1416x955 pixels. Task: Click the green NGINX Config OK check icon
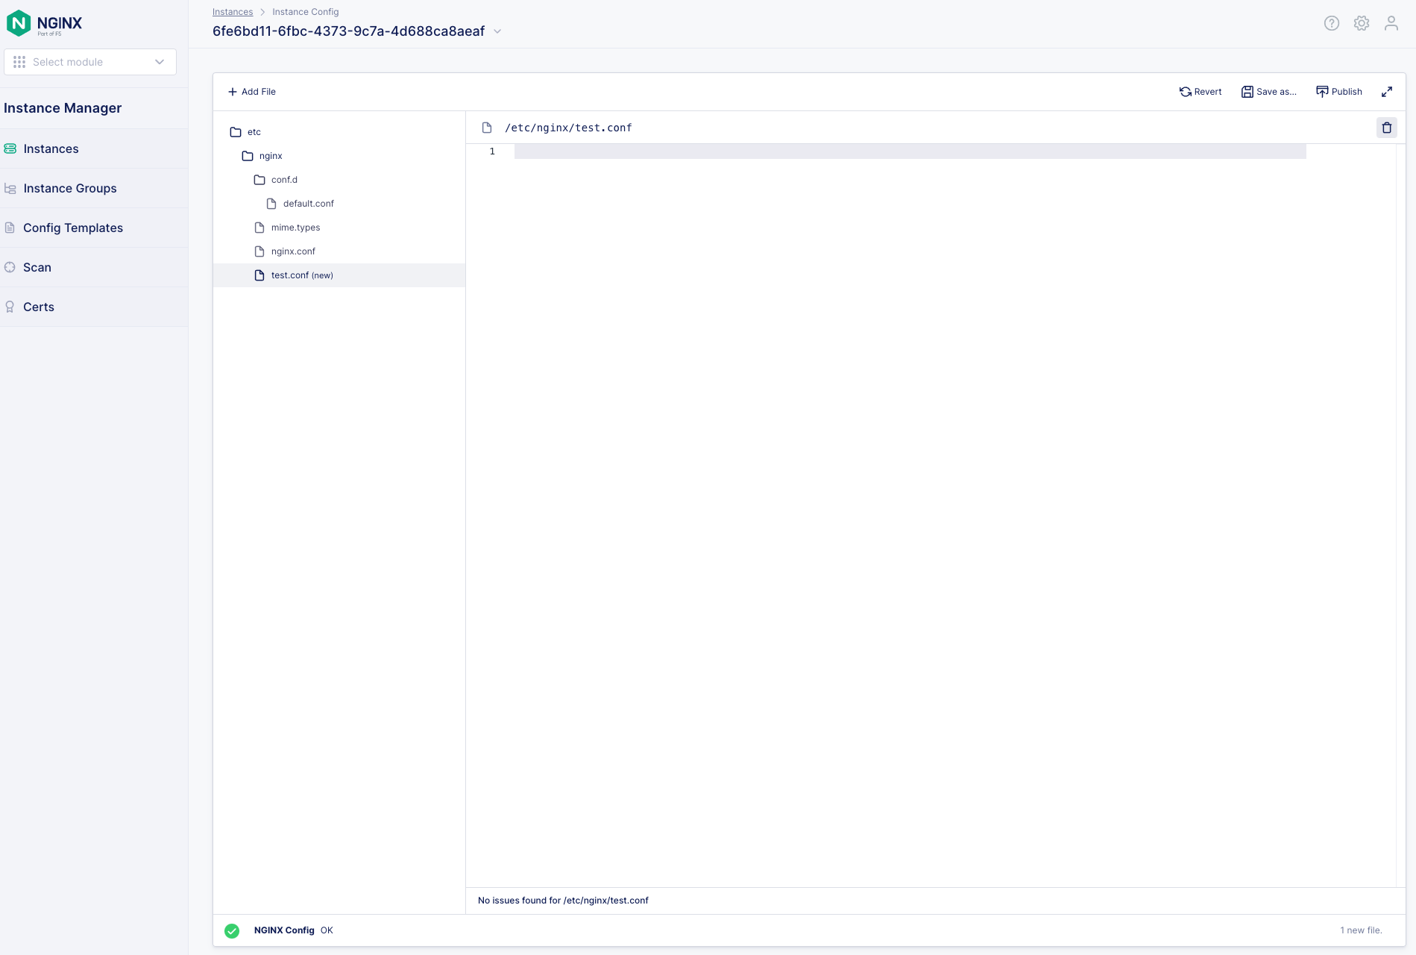pyautogui.click(x=232, y=931)
